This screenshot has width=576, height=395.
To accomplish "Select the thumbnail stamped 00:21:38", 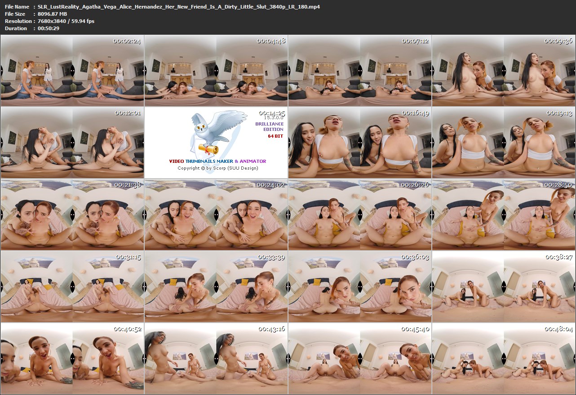I will (72, 215).
